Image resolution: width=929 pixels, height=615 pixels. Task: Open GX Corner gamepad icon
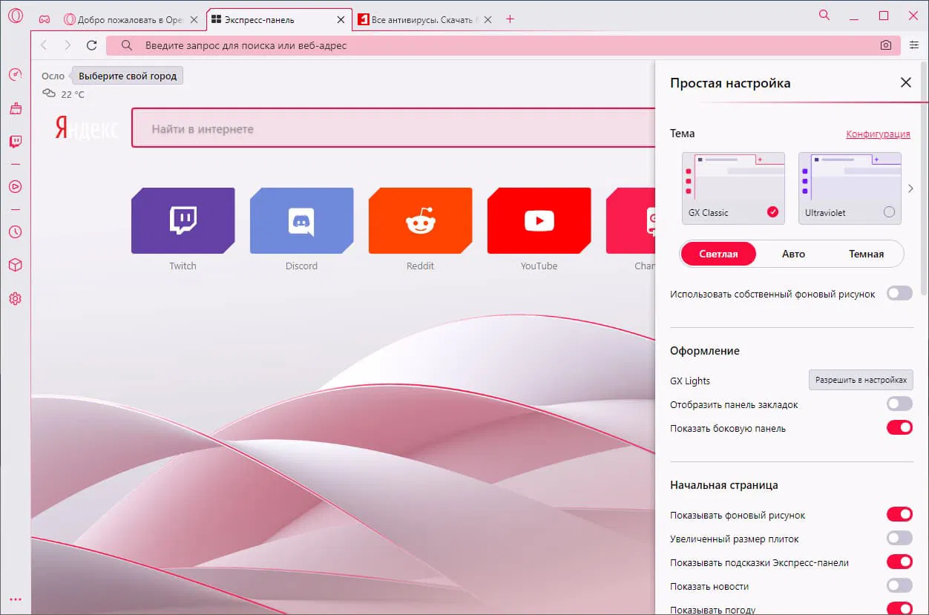tap(45, 19)
